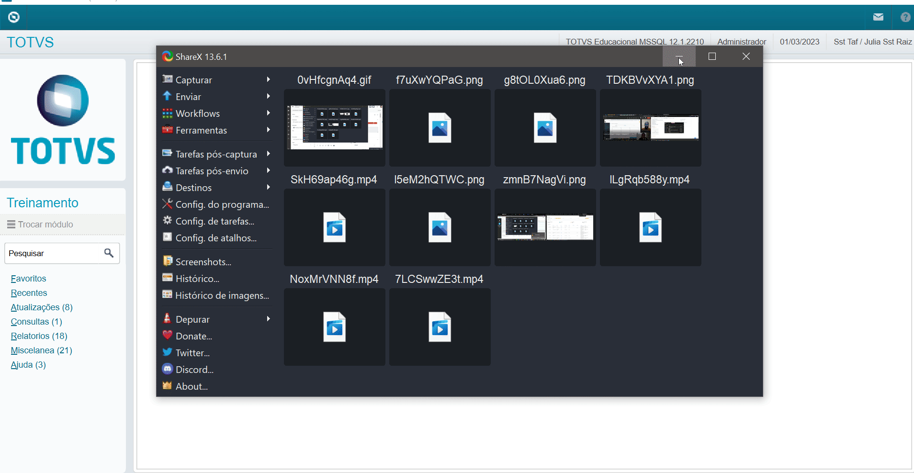Click the 01/03/2023 date in header
The image size is (914, 473).
tap(800, 42)
